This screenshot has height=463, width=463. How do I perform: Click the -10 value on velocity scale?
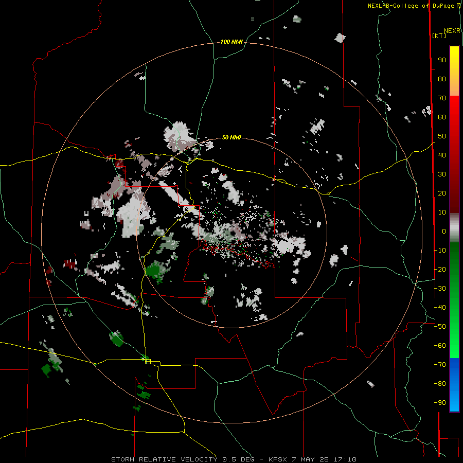click(440, 251)
